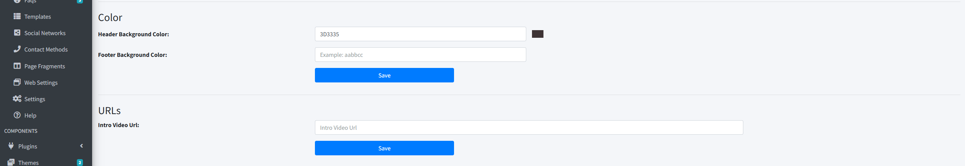Click the Intro Video Url label

coord(118,125)
